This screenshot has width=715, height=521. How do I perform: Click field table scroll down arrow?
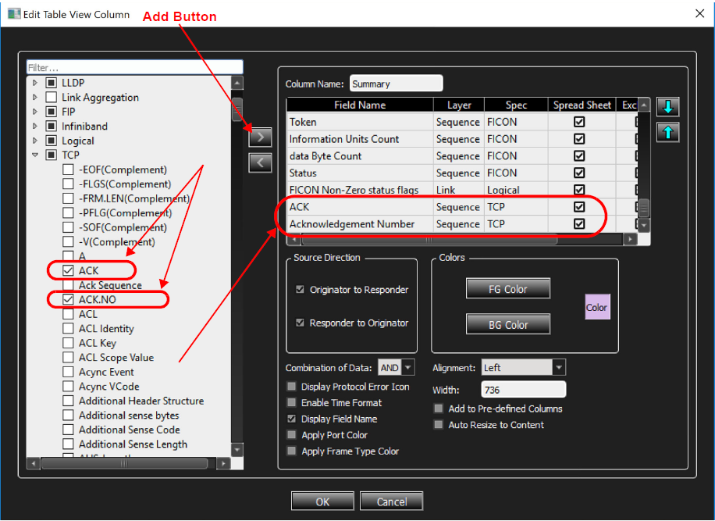tap(643, 225)
